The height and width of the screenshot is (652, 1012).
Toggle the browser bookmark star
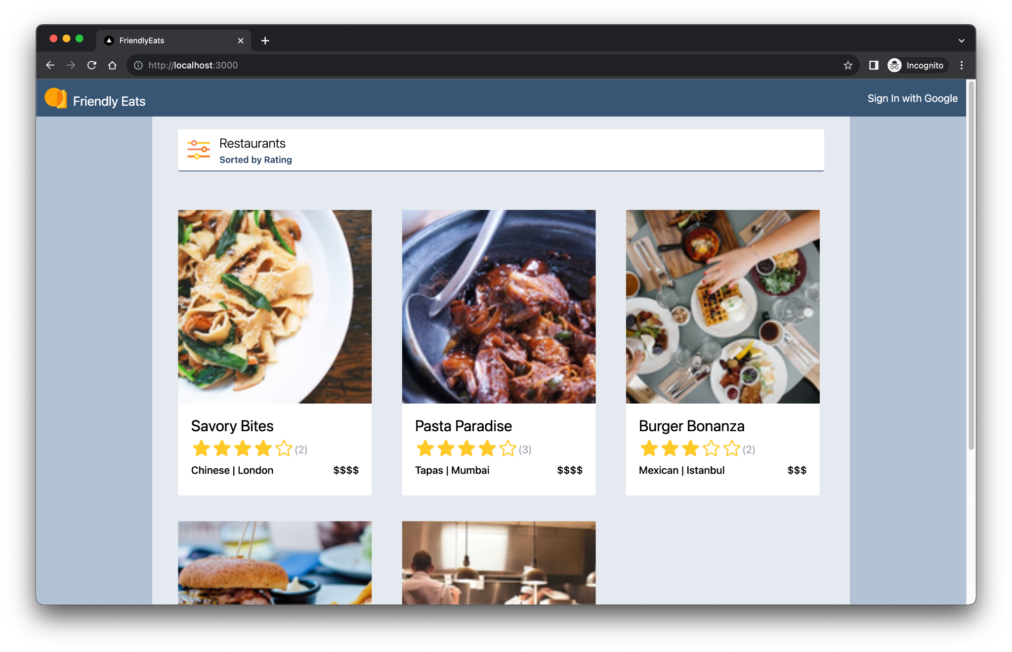[x=847, y=65]
